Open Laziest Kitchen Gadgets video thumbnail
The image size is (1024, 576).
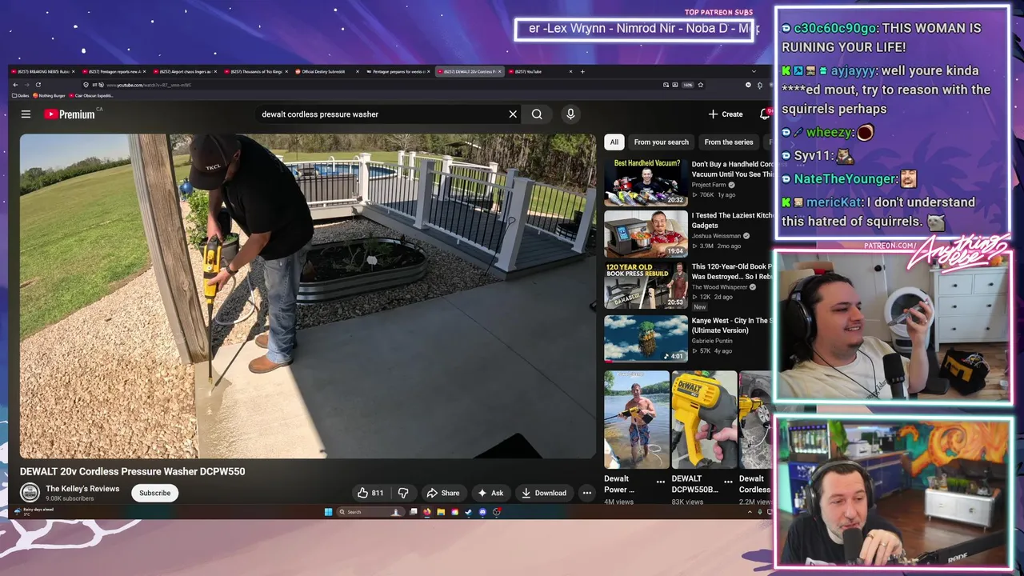(x=646, y=234)
